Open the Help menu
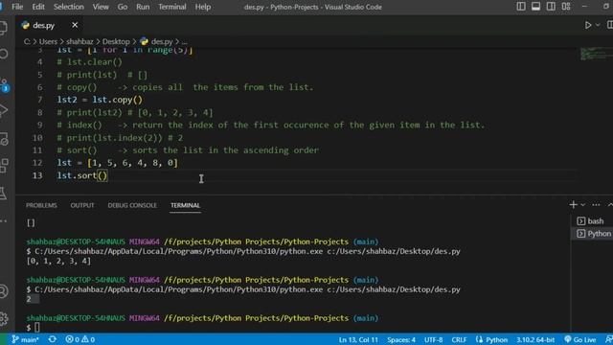 point(203,7)
